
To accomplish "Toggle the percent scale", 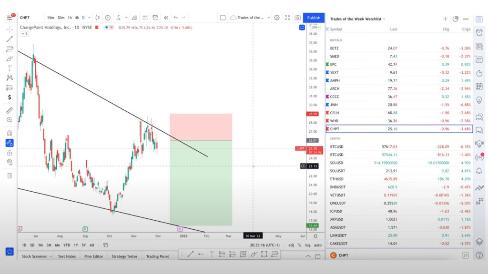I will pyautogui.click(x=299, y=245).
